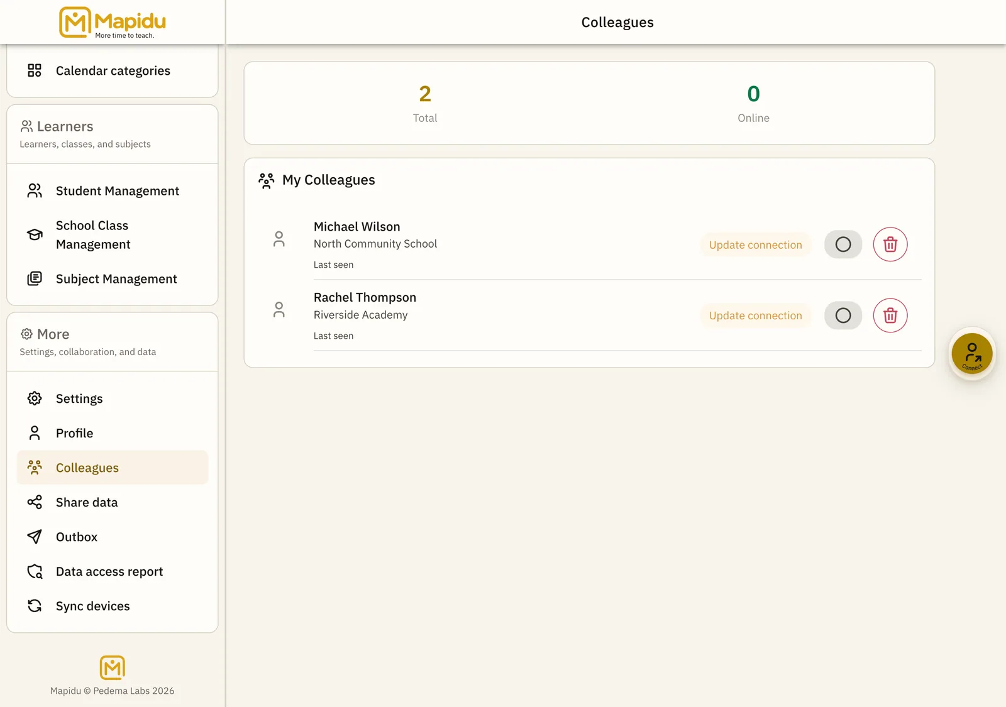Click the Rachel Thompson name
1006x707 pixels.
(365, 297)
